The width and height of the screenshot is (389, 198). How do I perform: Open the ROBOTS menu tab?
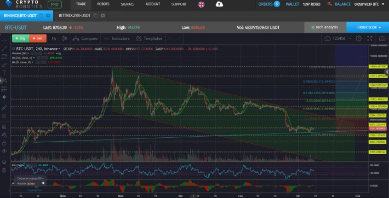(103, 4)
